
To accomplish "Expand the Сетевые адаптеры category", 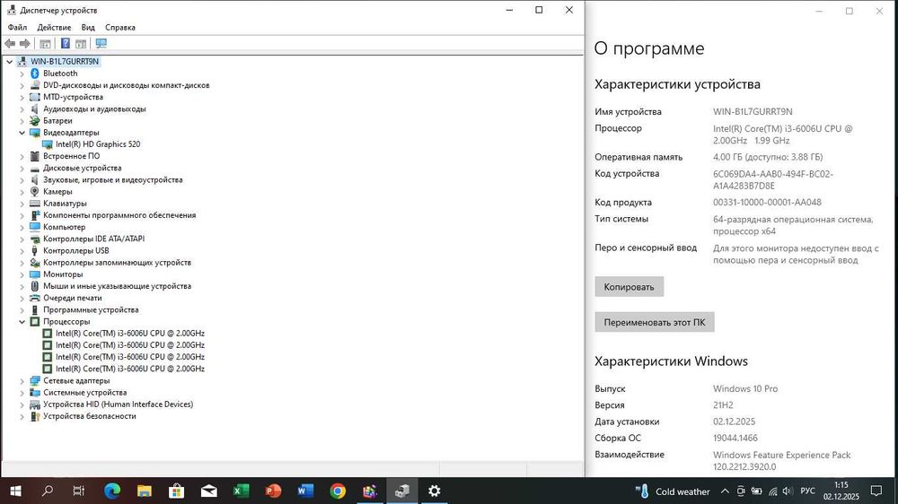I will point(22,380).
